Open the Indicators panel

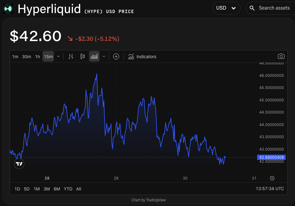pos(142,56)
